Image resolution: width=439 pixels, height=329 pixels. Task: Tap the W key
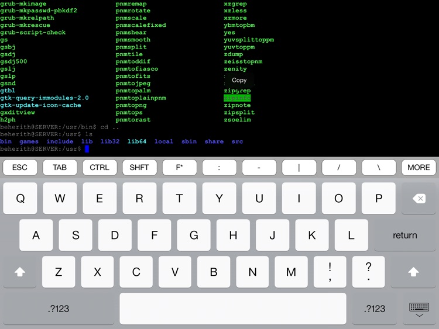click(60, 199)
